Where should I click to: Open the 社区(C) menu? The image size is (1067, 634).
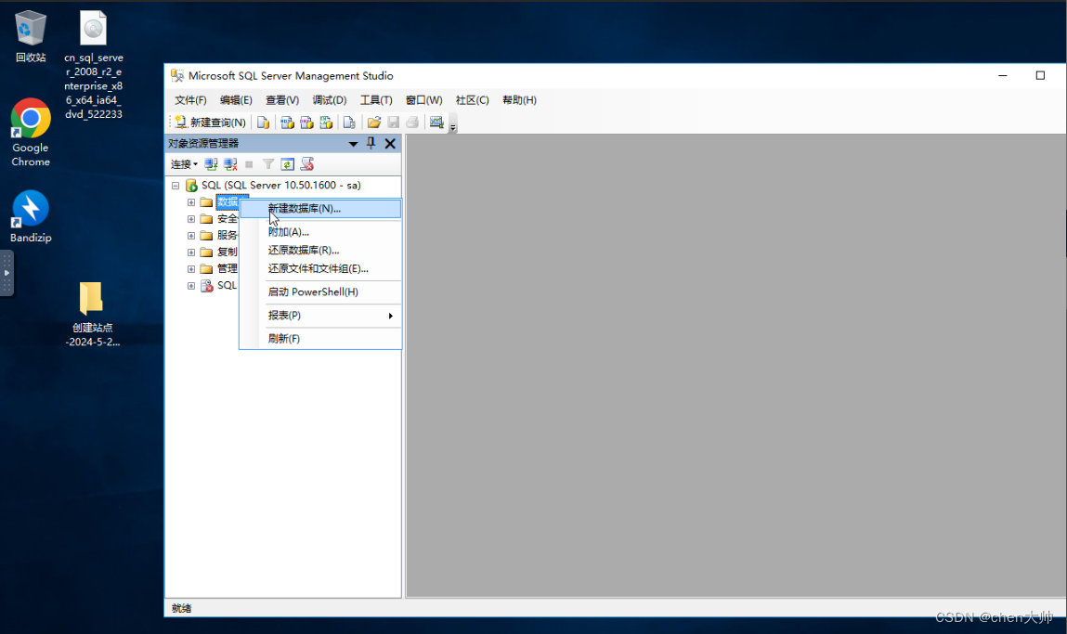click(x=473, y=100)
